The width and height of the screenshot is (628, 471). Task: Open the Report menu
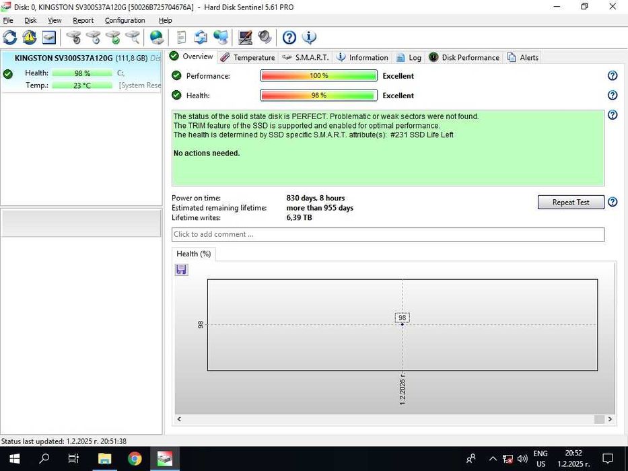[x=83, y=20]
